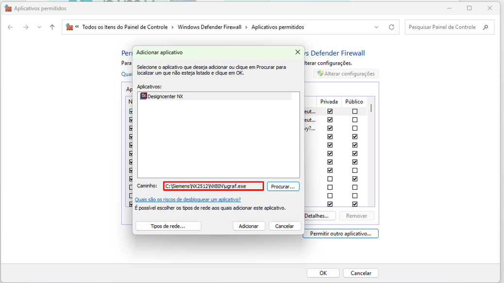Toggle the first Privada checkbox
504x283 pixels.
pyautogui.click(x=330, y=112)
